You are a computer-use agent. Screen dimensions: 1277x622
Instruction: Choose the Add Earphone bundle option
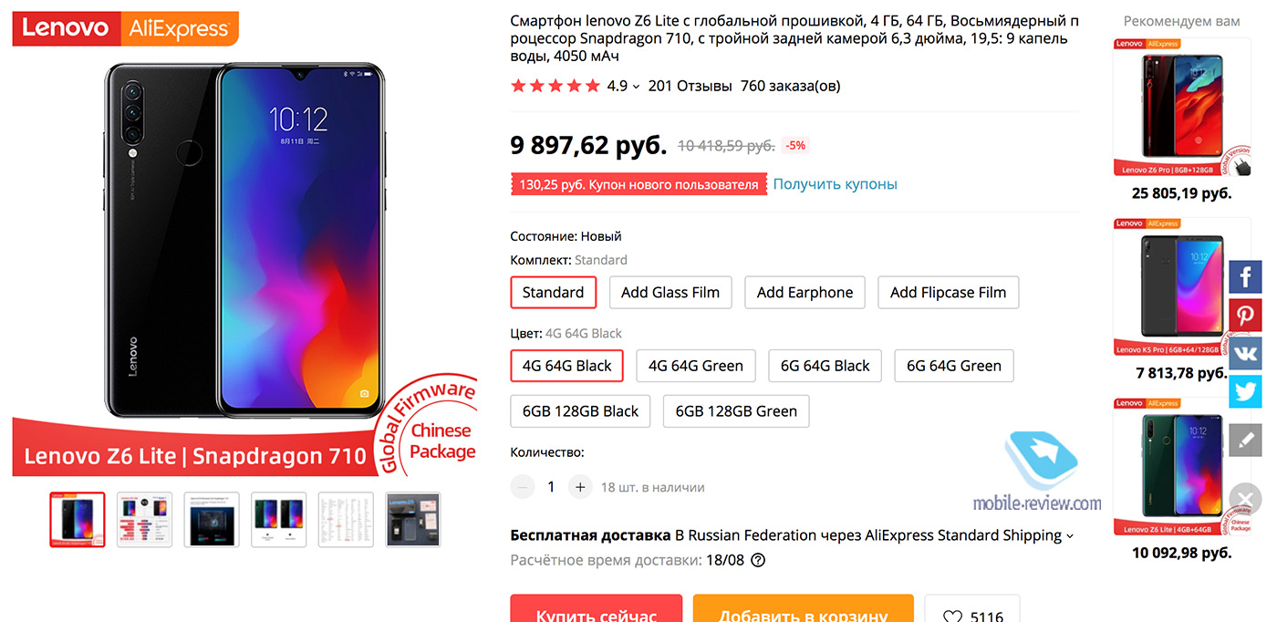pyautogui.click(x=805, y=293)
